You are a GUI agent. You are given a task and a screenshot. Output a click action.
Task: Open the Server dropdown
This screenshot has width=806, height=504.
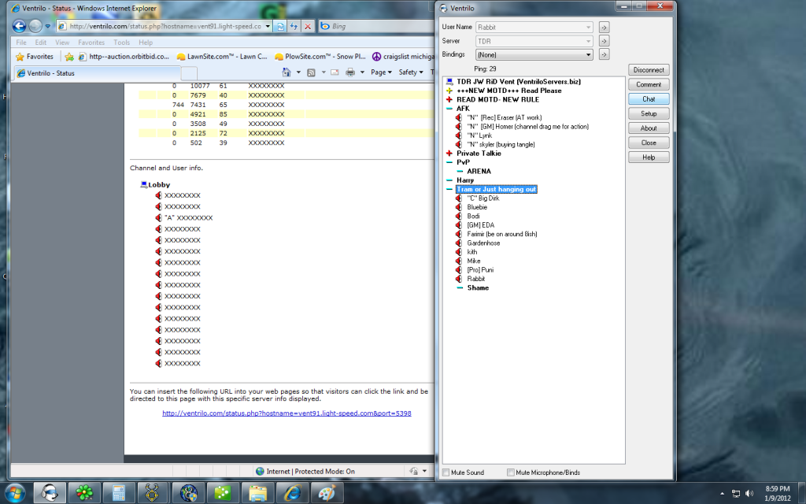[588, 41]
